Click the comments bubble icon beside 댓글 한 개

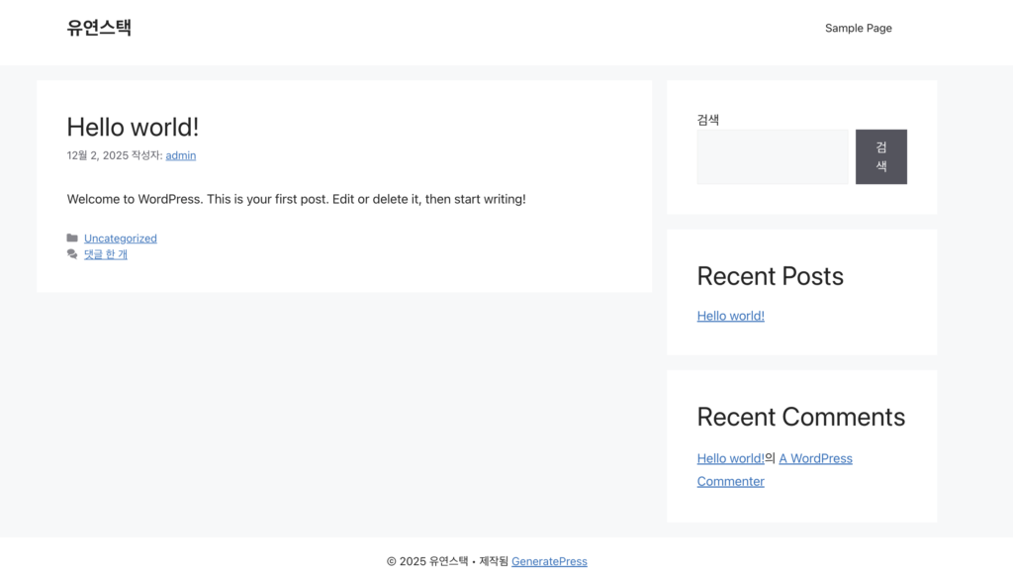pos(72,254)
